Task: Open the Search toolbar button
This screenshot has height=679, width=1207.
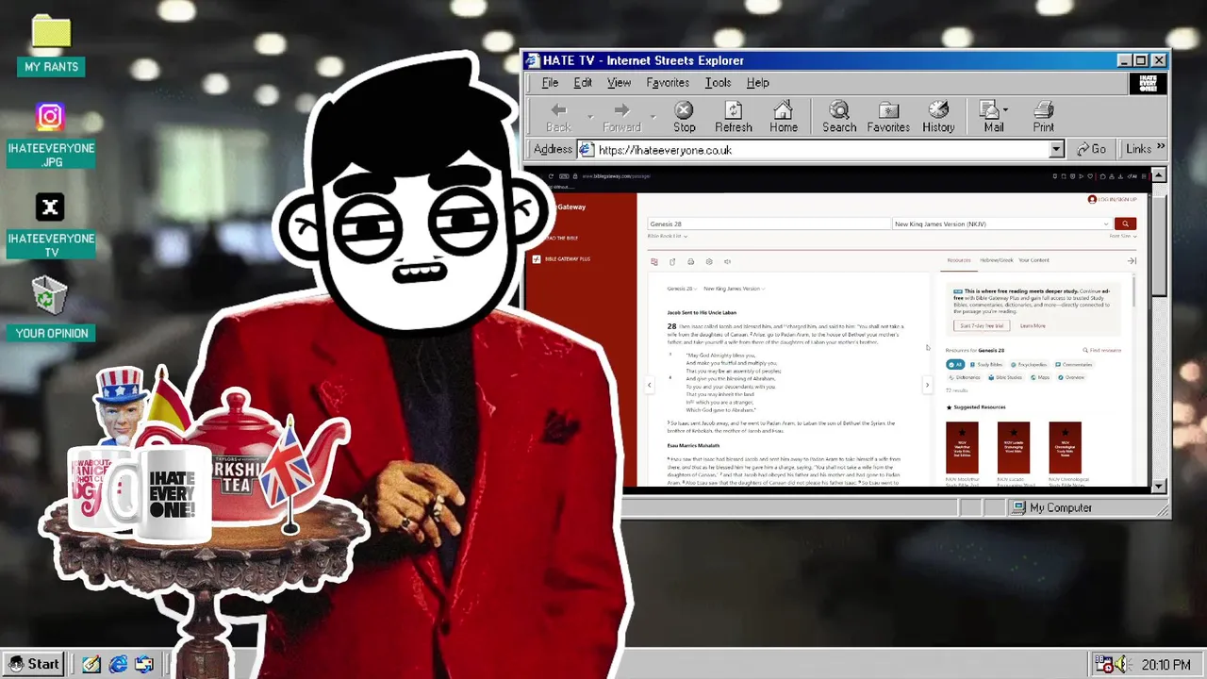Action: click(x=838, y=117)
